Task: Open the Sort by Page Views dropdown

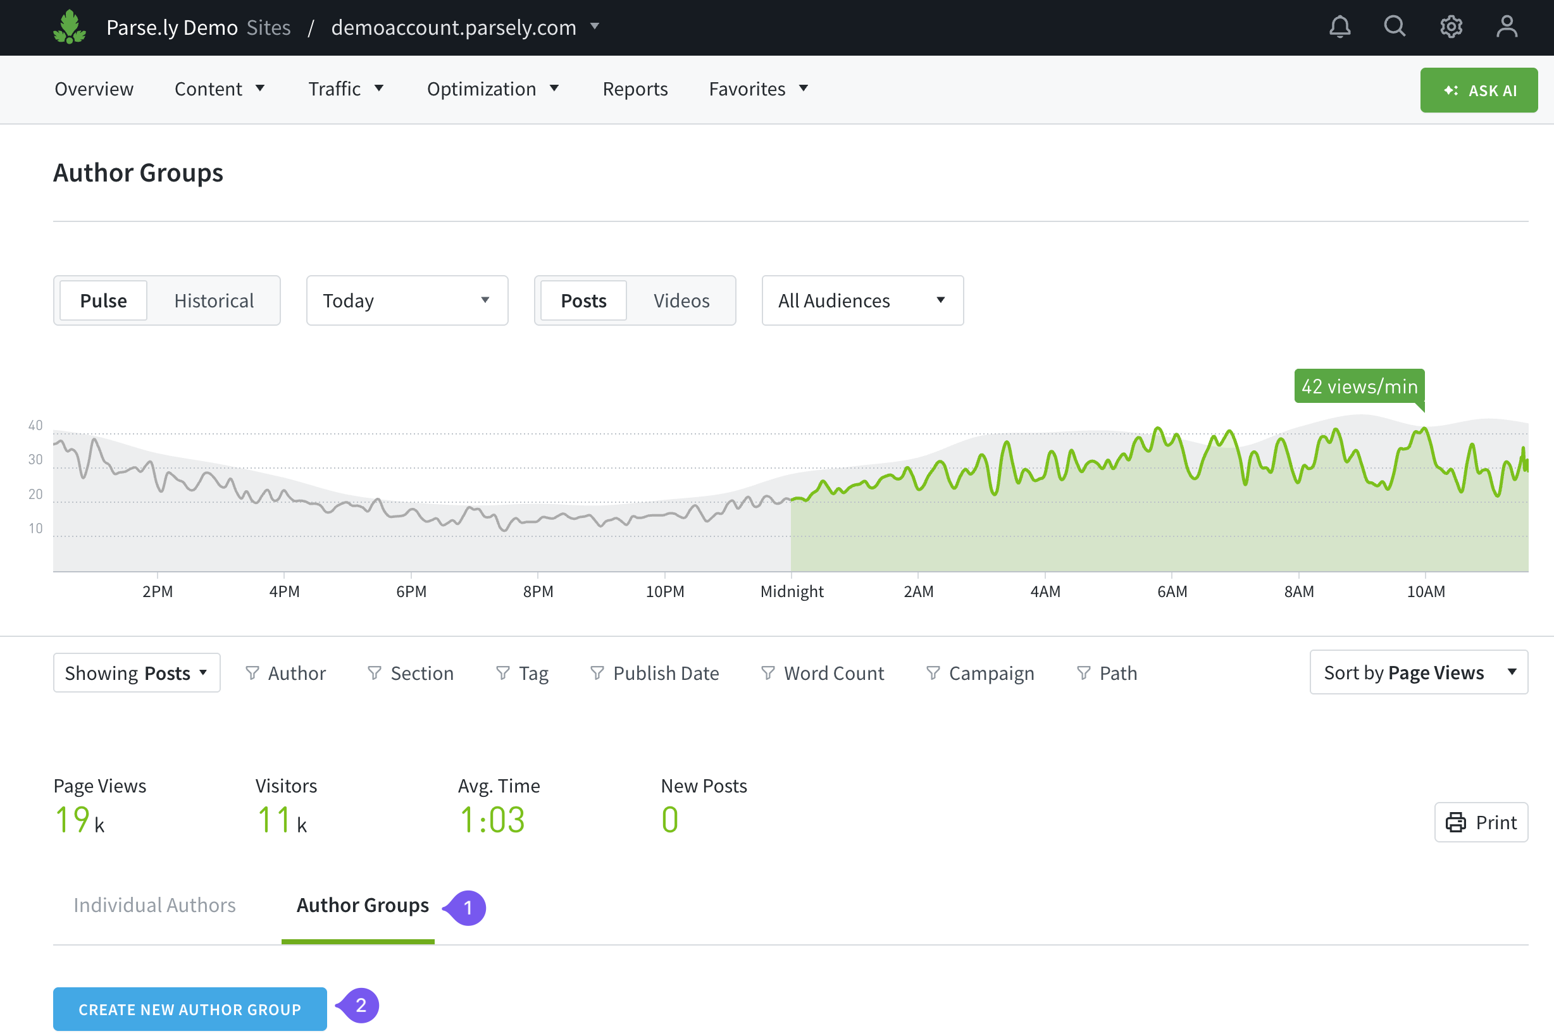Action: coord(1419,672)
